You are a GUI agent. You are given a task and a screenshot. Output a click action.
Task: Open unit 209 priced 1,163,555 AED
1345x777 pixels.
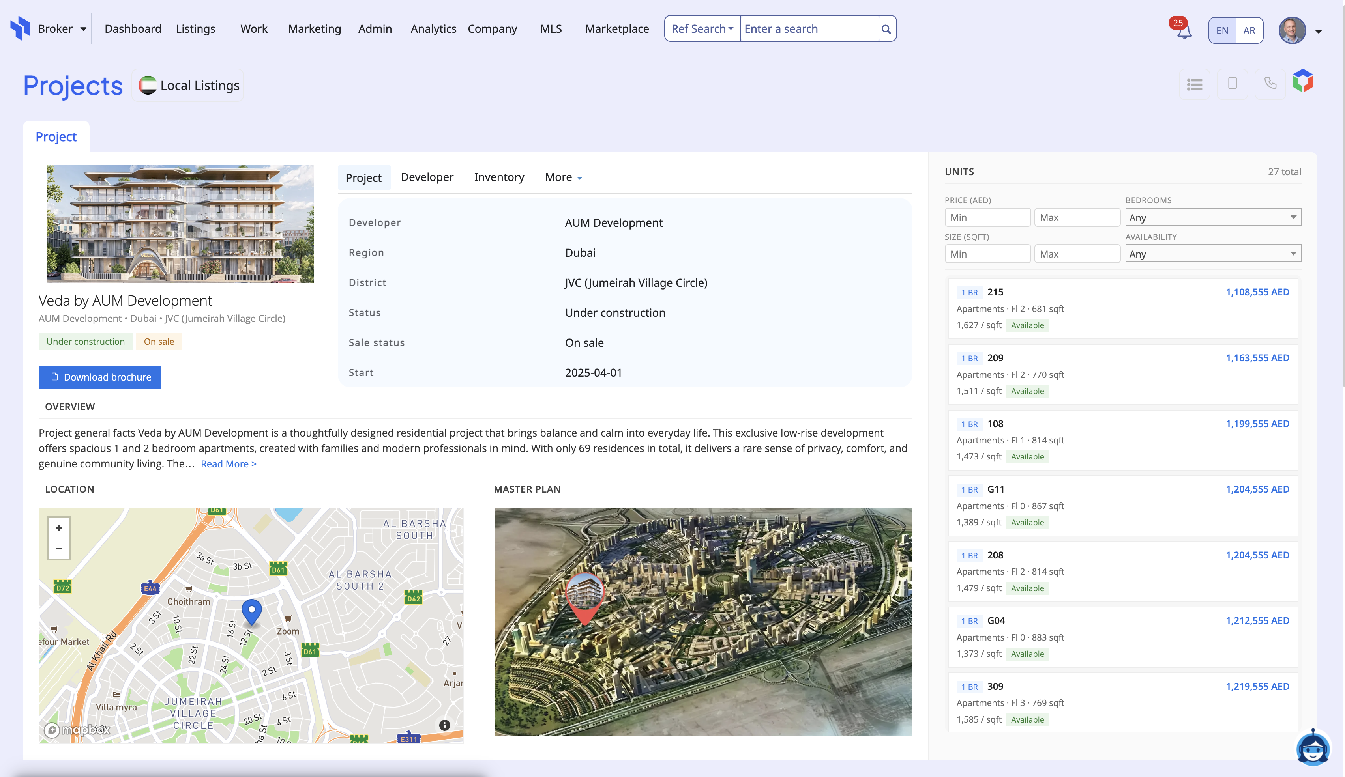coord(1123,374)
